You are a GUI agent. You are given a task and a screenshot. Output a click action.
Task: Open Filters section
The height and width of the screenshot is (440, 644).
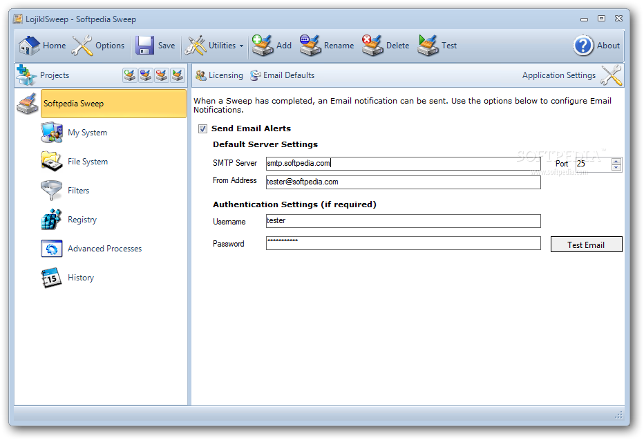65,191
